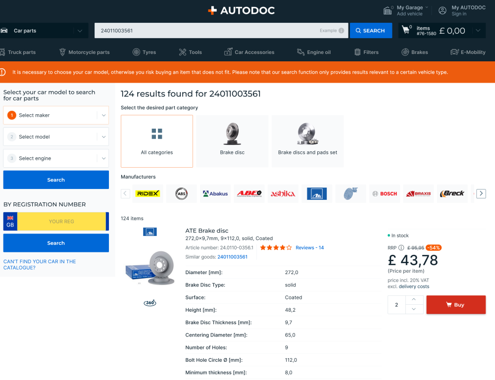
Task: Select the ABE manufacturer logo
Action: pyautogui.click(x=249, y=193)
